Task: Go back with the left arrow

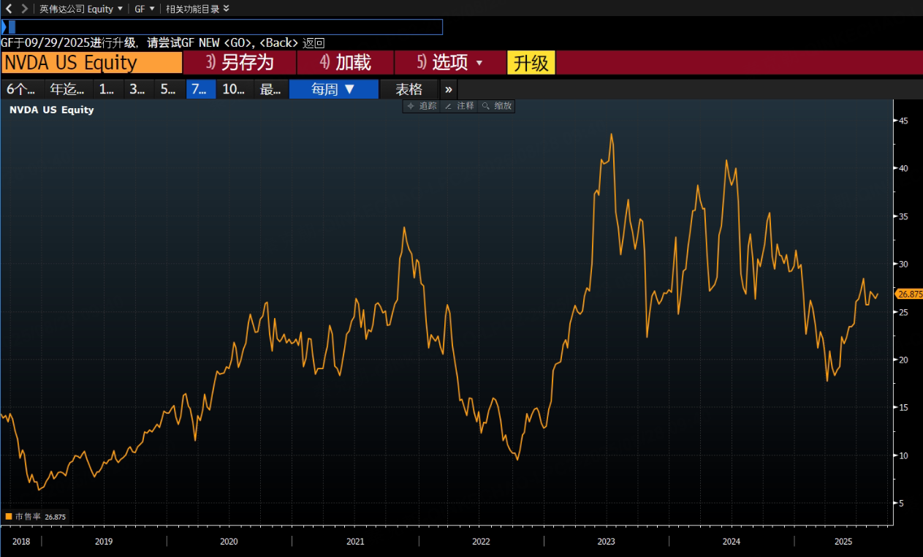Action: coord(9,9)
